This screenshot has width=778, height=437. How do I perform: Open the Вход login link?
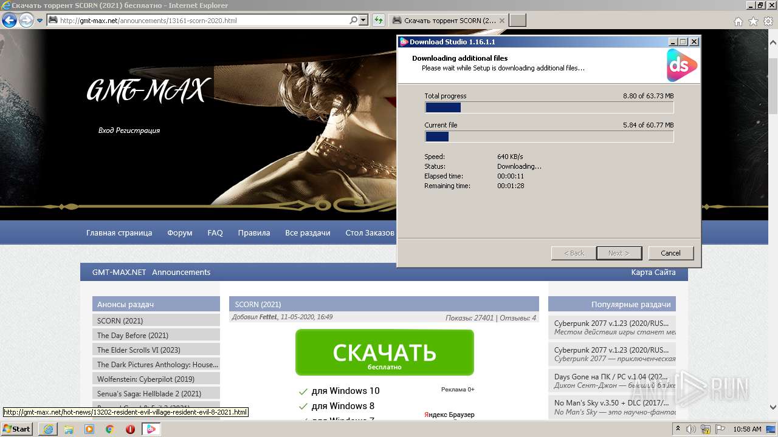click(107, 130)
